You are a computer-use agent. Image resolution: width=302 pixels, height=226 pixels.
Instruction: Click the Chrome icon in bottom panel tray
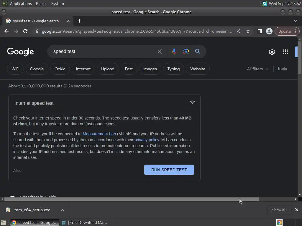279,222
